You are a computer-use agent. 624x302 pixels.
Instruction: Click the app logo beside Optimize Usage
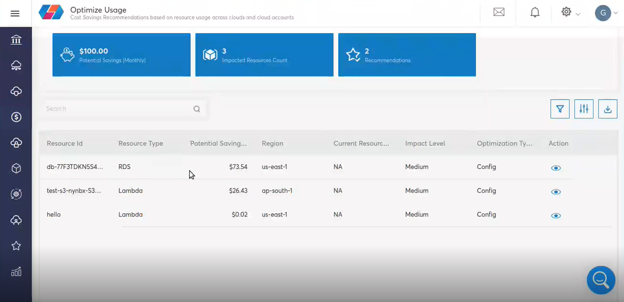click(51, 12)
